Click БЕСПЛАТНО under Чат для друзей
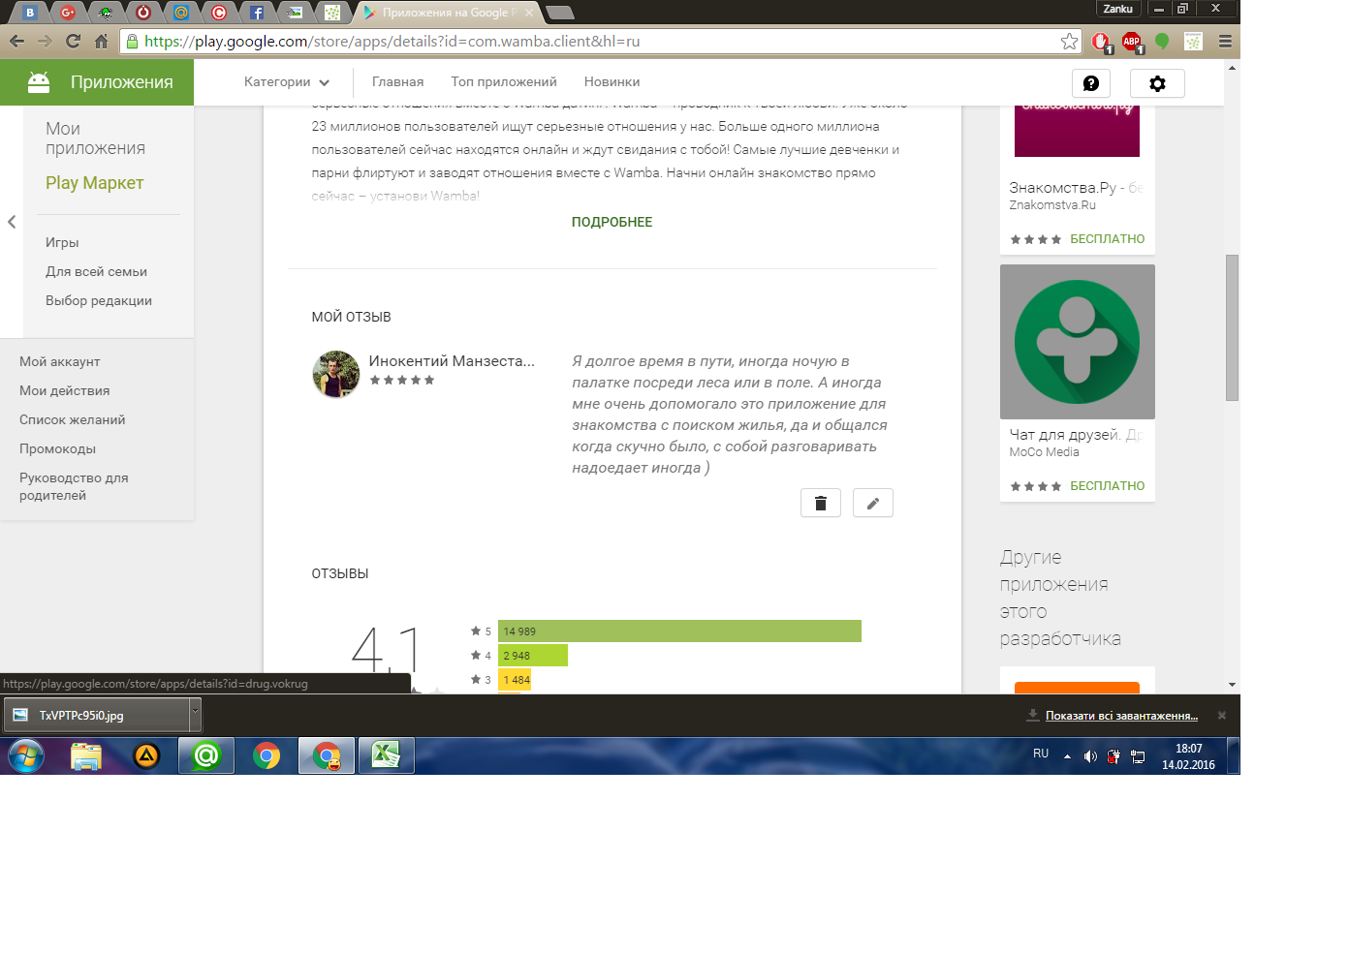 click(1107, 486)
